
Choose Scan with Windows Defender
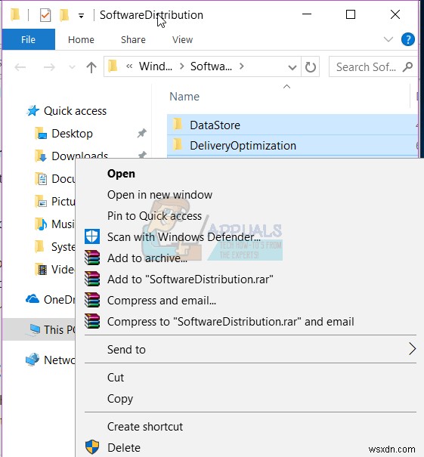[184, 237]
